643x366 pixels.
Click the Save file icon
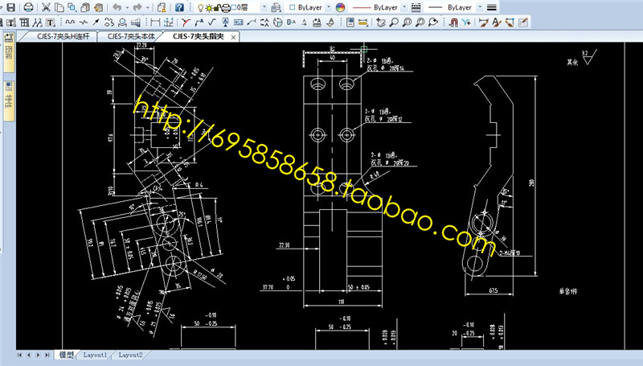[10, 7]
